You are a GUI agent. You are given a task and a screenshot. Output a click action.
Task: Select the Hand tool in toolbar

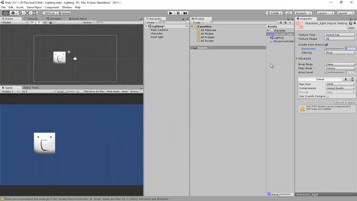tap(6, 13)
